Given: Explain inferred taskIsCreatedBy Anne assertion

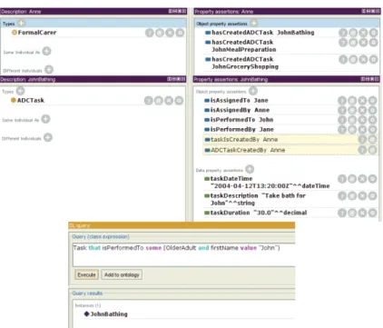Looking at the screenshot, I should [362, 139].
